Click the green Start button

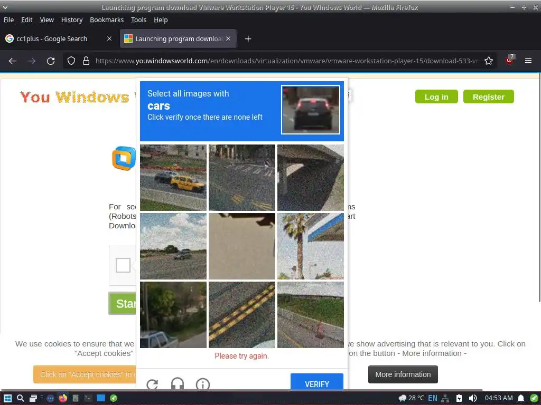(123, 303)
